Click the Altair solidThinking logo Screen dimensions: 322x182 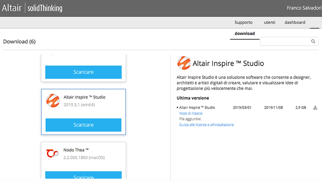(32, 8)
